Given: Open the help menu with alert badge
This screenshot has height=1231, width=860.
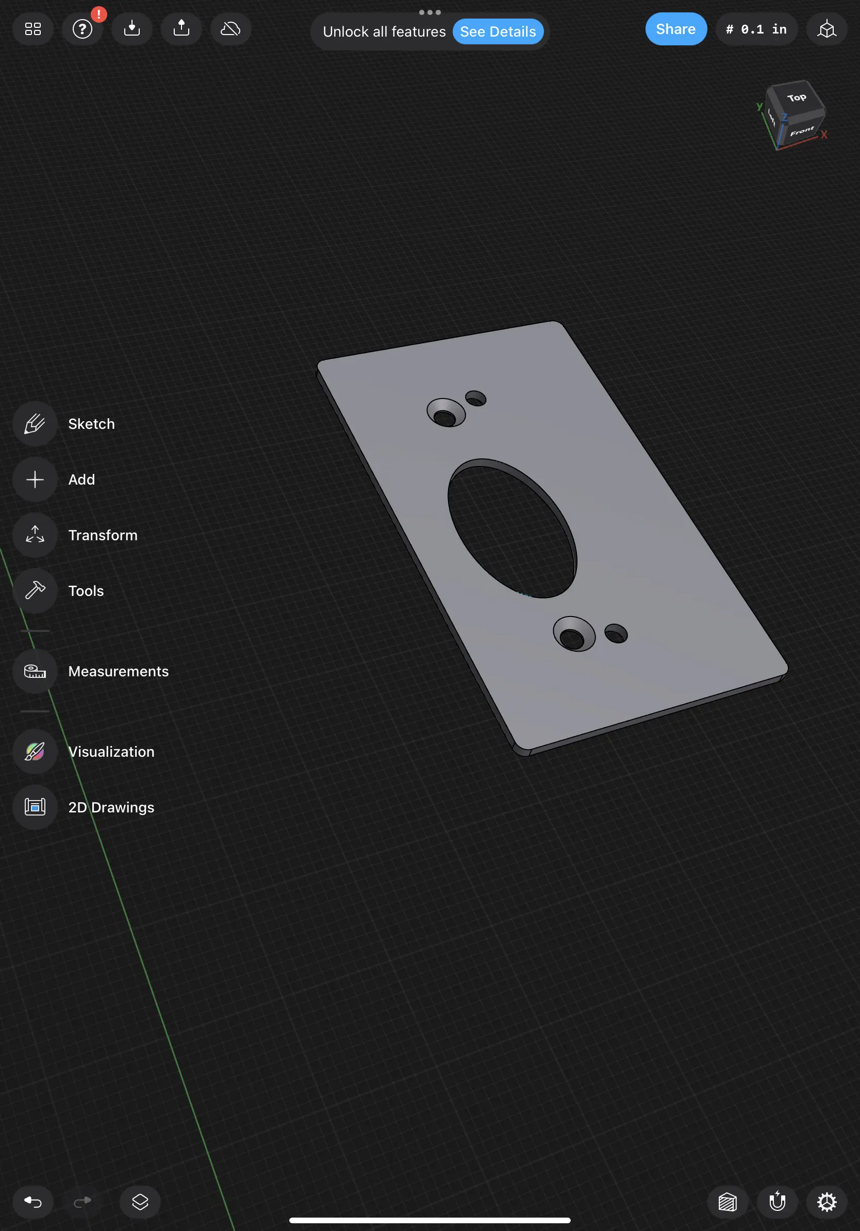Looking at the screenshot, I should click(x=82, y=29).
